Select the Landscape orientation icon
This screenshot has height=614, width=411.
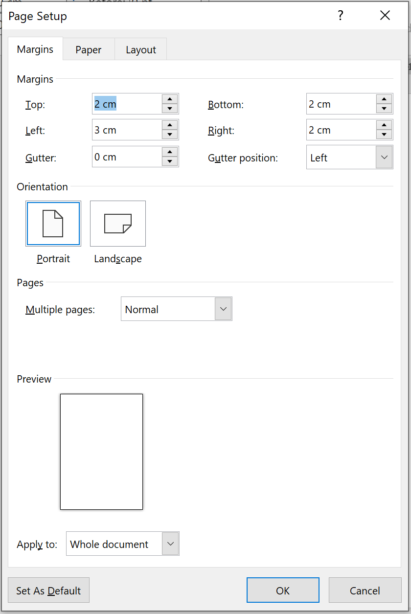[118, 224]
